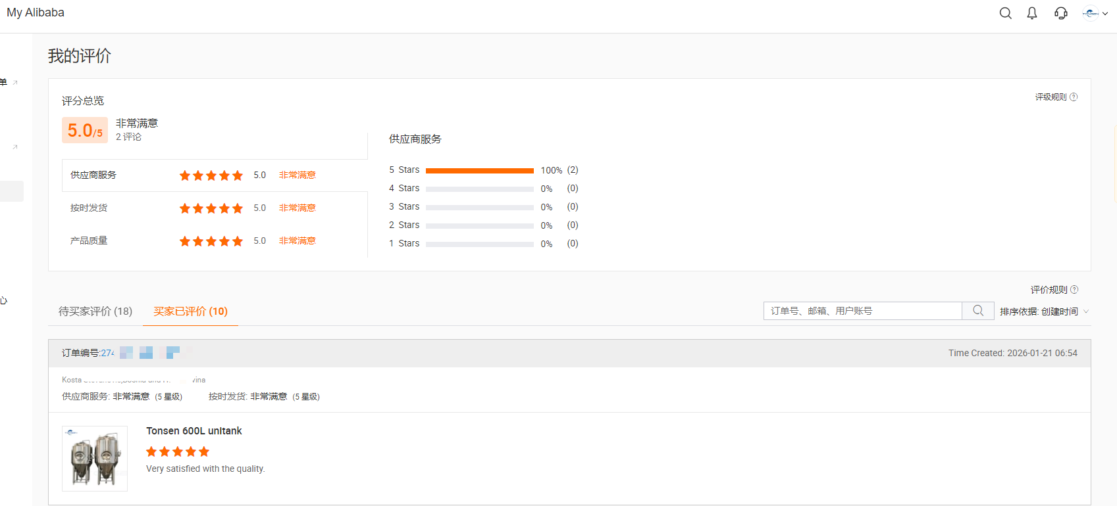1117x506 pixels.
Task: Open the notifications bell icon
Action: 1032,13
